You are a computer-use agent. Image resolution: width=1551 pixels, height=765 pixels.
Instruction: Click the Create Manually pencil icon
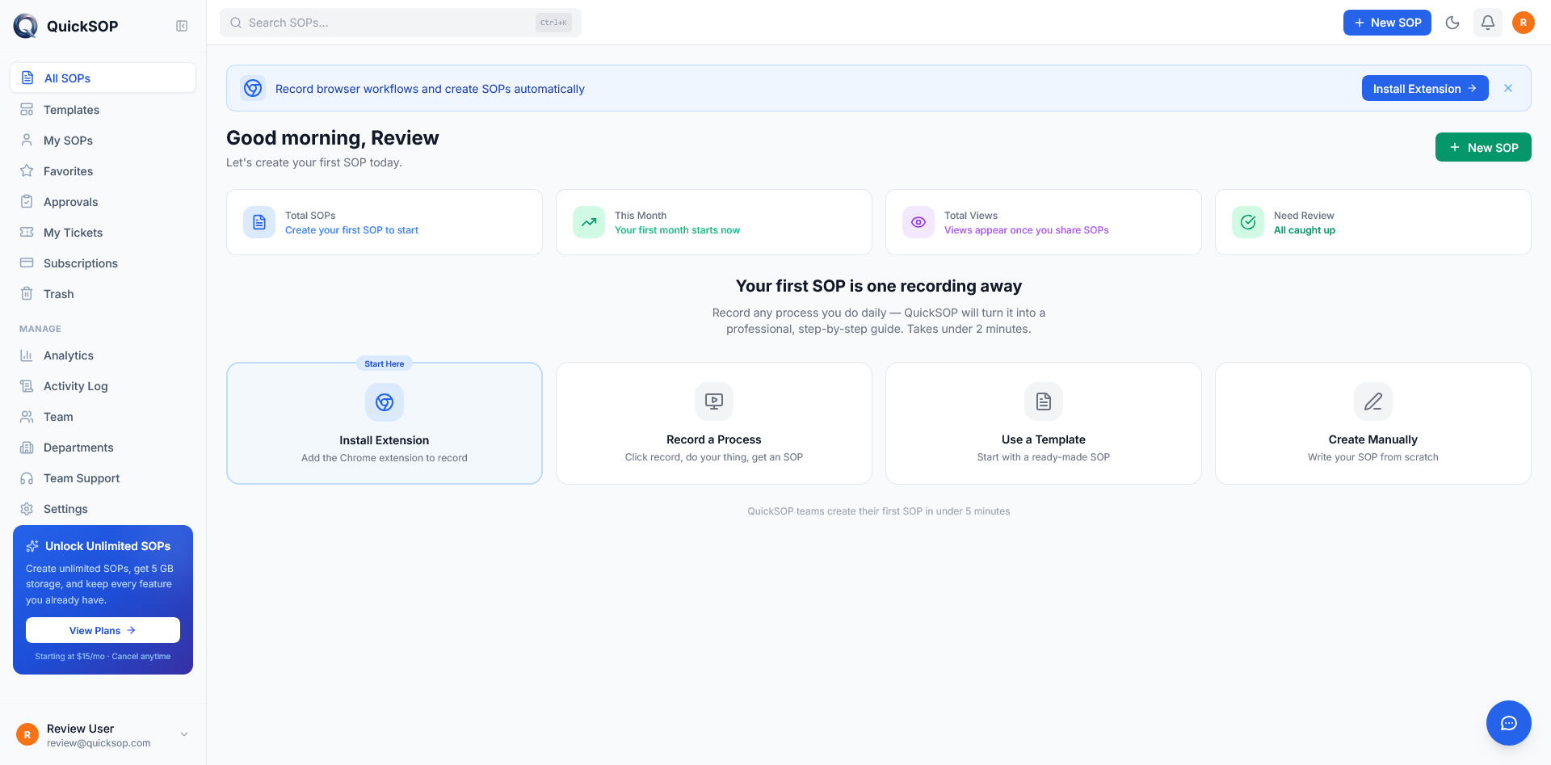(x=1373, y=401)
